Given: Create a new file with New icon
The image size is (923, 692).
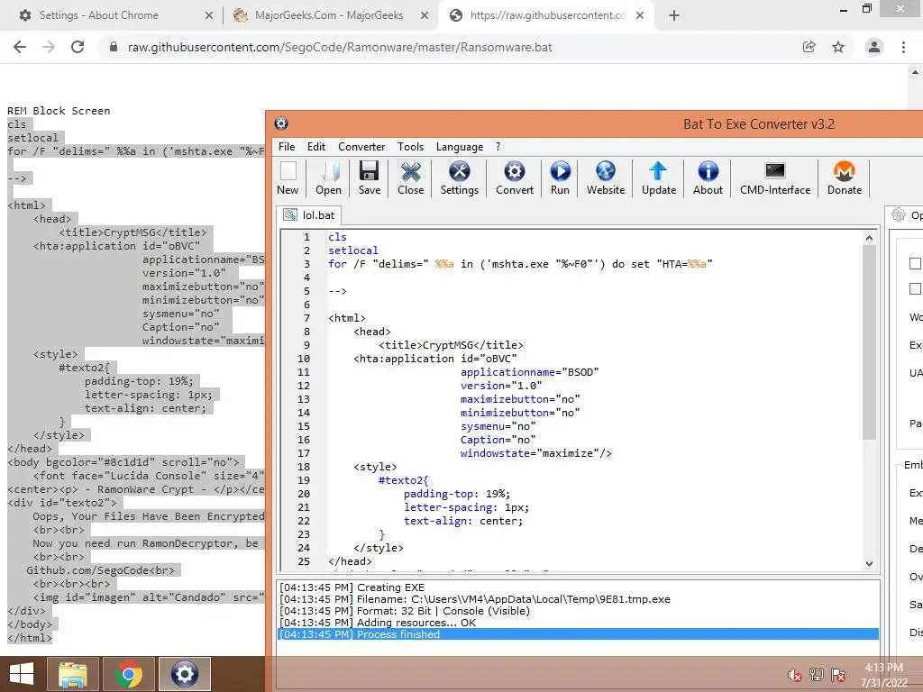Looking at the screenshot, I should coord(288,178).
